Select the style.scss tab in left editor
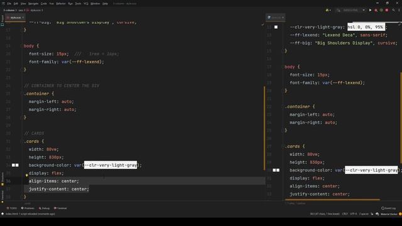Viewport: 402px width, 226px height. (14, 18)
